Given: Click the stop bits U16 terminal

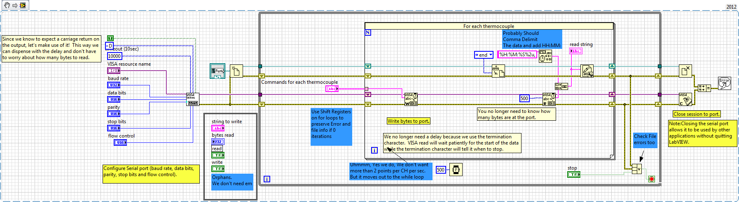Looking at the screenshot, I should tap(114, 128).
